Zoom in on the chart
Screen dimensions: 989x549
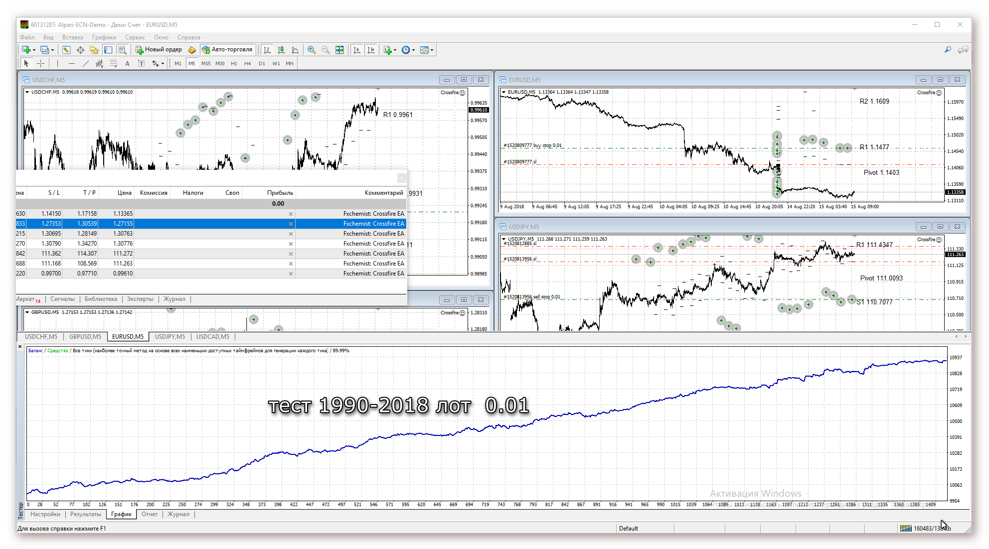312,50
